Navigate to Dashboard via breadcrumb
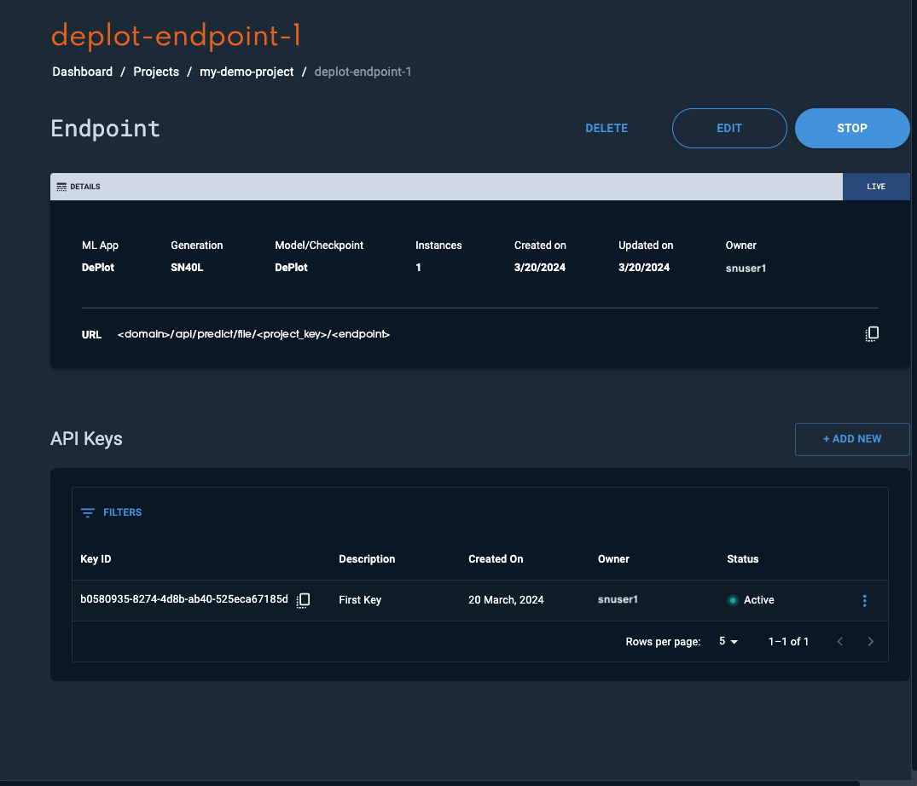Screen dimensions: 917x786 click(82, 72)
